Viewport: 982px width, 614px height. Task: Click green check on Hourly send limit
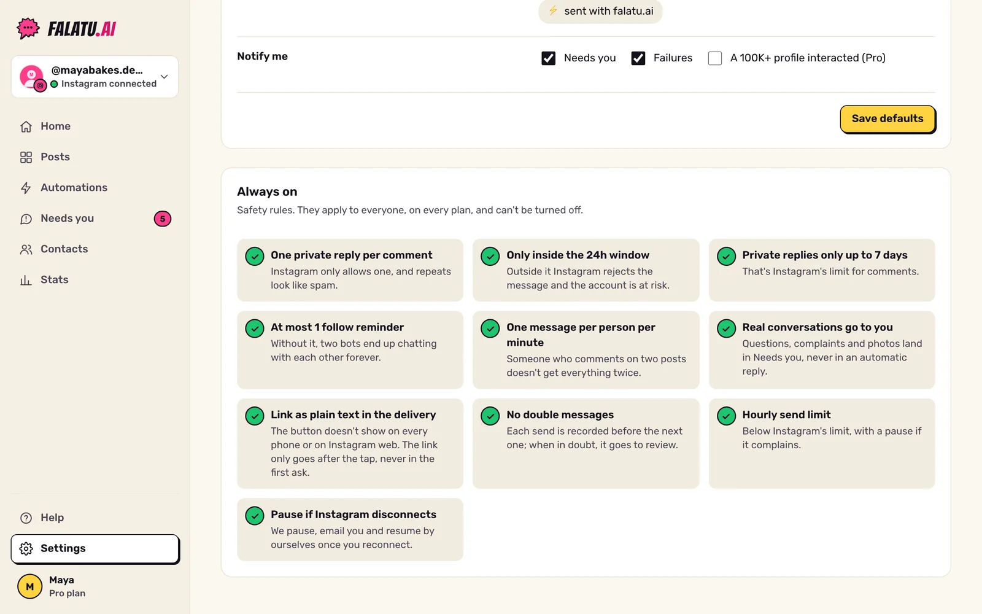point(726,416)
